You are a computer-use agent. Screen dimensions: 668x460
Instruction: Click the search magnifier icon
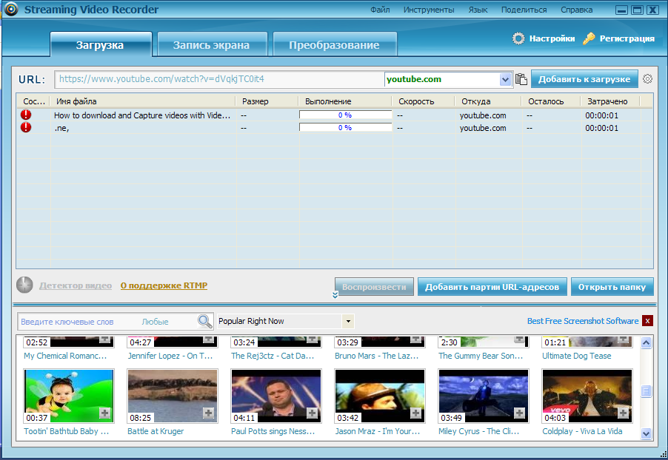coord(204,321)
